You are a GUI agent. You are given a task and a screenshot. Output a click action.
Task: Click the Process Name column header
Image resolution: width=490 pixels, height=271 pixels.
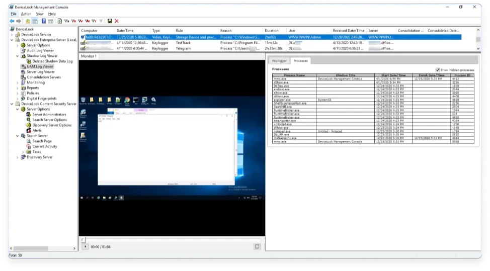point(294,75)
